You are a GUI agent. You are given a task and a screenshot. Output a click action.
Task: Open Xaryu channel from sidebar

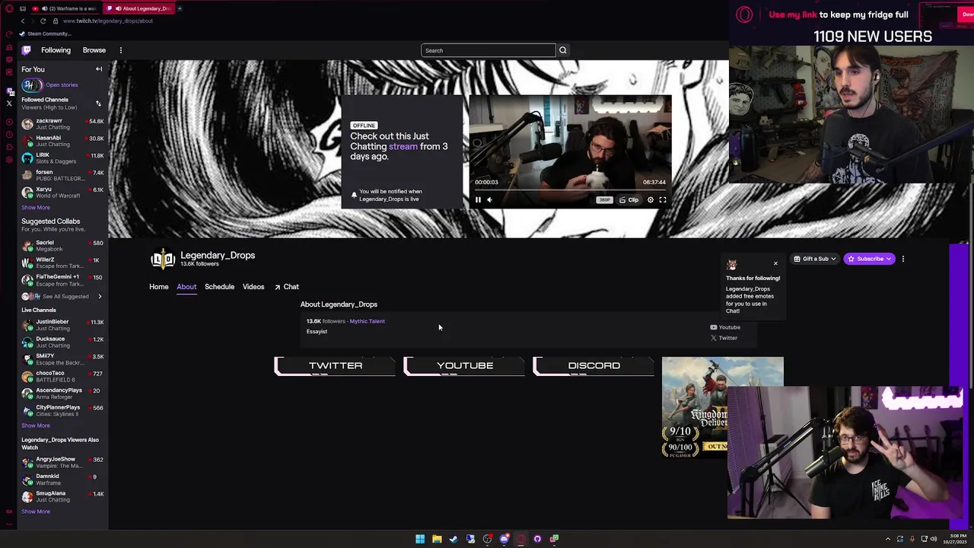(62, 193)
